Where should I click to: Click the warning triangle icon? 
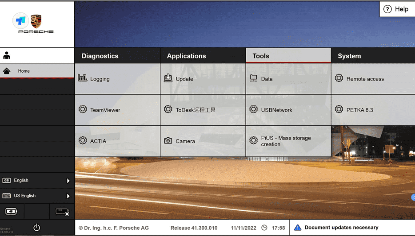point(298,227)
